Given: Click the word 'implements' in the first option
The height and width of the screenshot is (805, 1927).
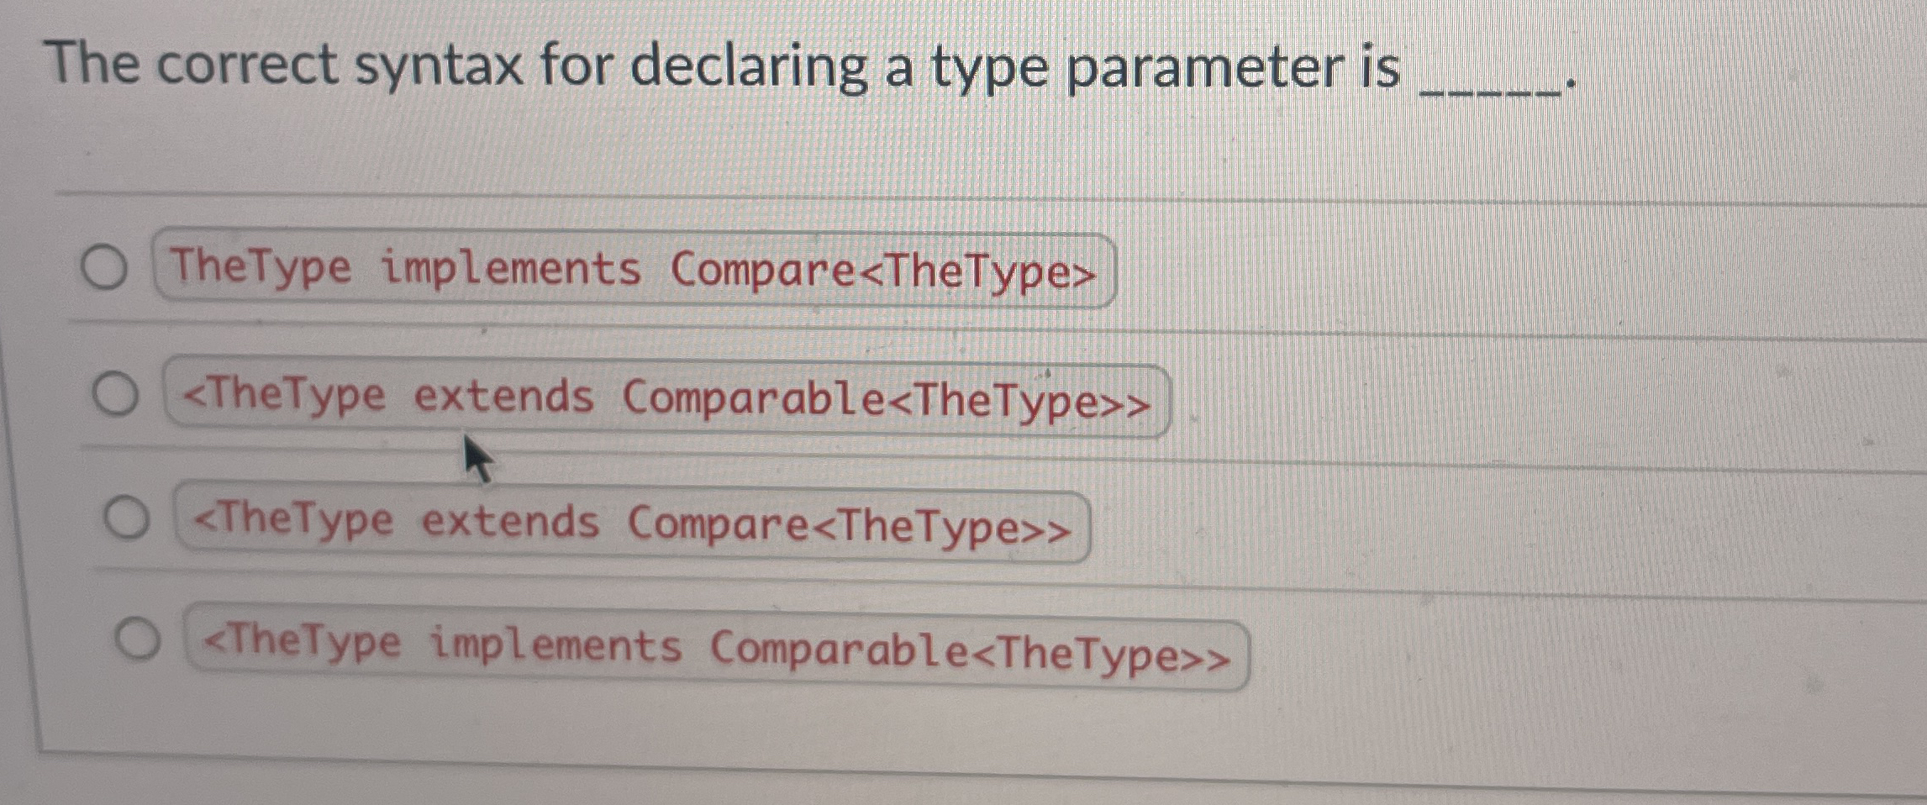Looking at the screenshot, I should [504, 268].
